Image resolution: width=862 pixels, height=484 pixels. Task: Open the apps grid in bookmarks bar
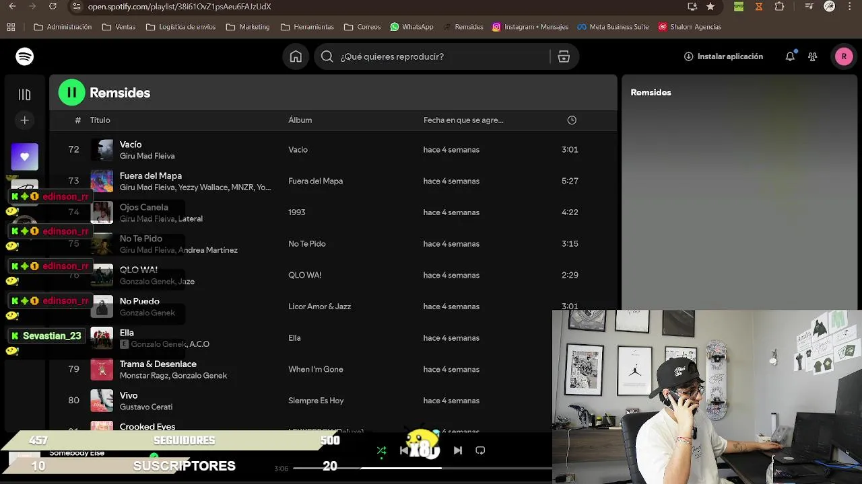tap(11, 27)
